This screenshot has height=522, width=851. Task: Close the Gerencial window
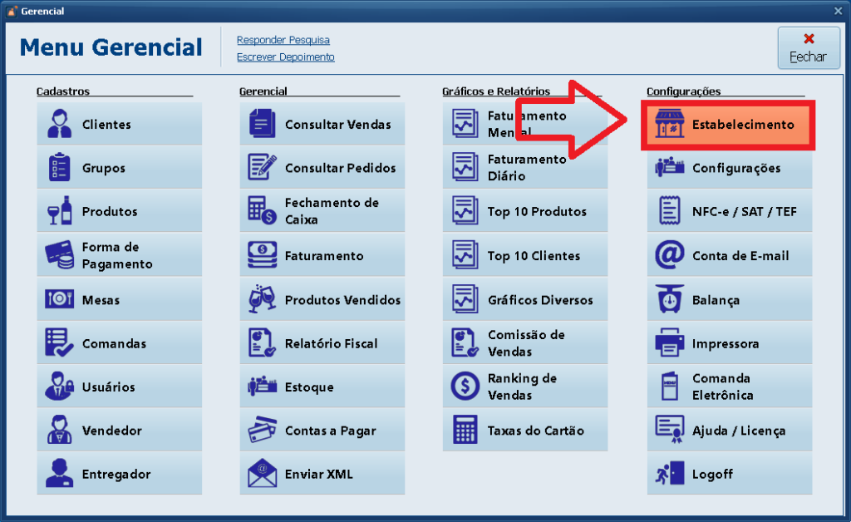pos(838,11)
